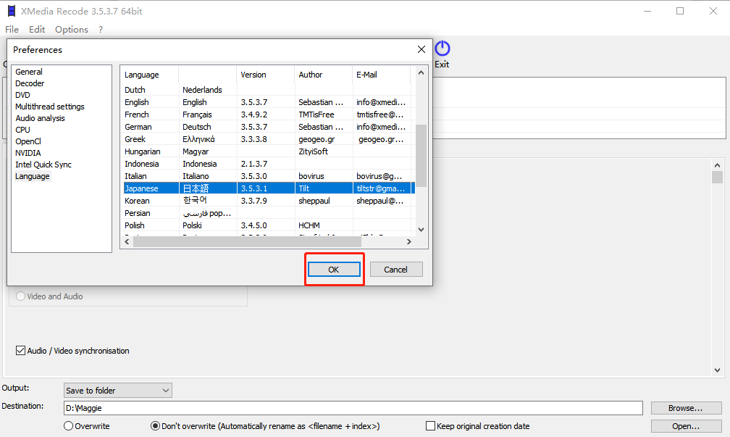Viewport: 730px width, 437px height.
Task: Click the language list scroll down arrow
Action: pos(421,229)
